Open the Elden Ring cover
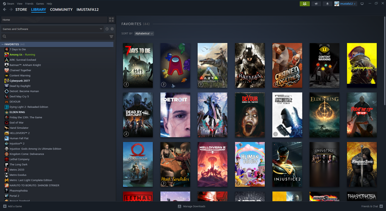The image size is (386, 211). [324, 115]
